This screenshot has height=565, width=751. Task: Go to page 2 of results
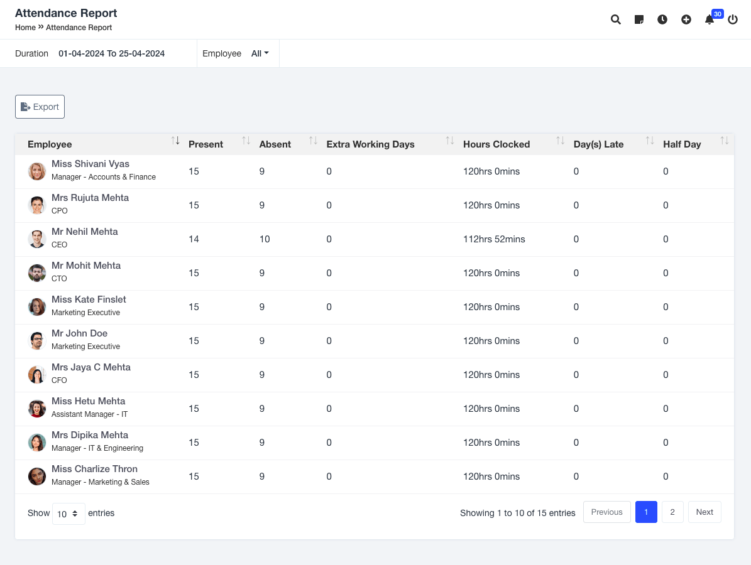(x=672, y=512)
